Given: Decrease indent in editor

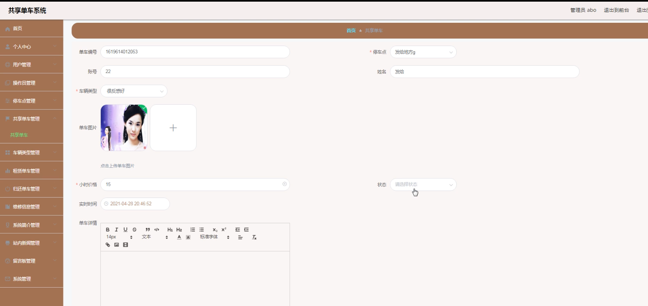Looking at the screenshot, I should [x=238, y=230].
